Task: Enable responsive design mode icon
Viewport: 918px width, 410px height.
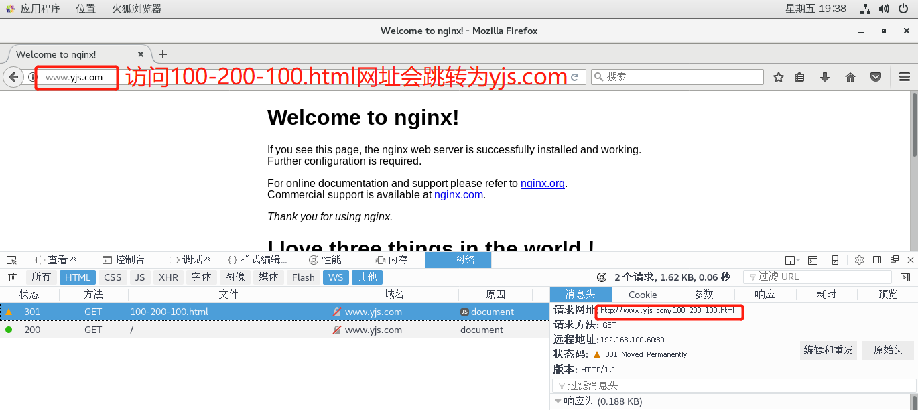Action: coord(835,260)
